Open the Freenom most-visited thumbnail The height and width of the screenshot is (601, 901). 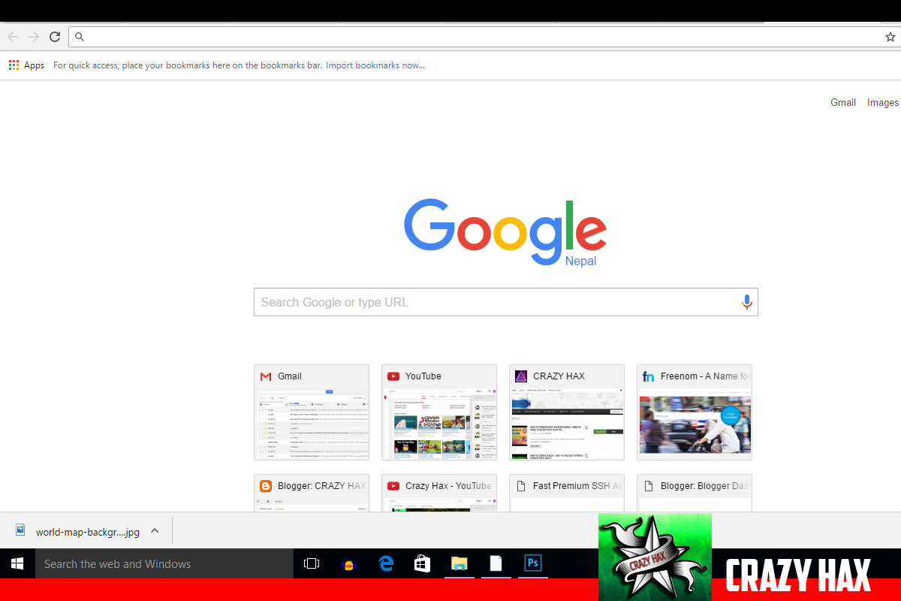695,412
